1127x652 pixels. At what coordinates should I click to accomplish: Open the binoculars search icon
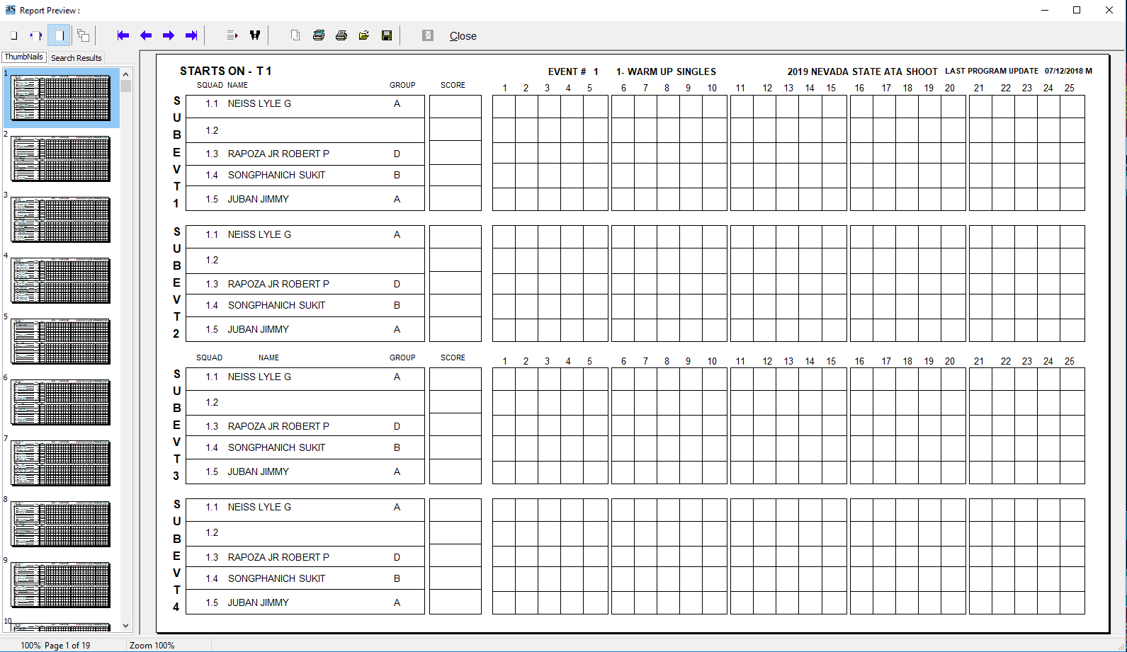click(255, 35)
